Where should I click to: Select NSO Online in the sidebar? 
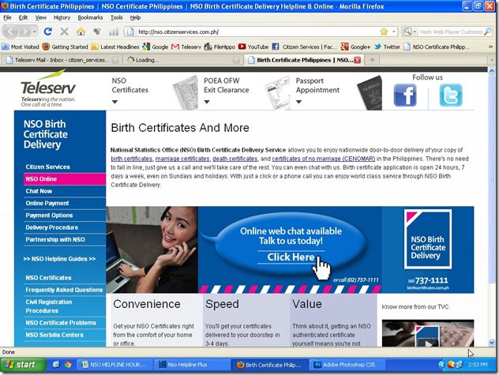pyautogui.click(x=65, y=179)
